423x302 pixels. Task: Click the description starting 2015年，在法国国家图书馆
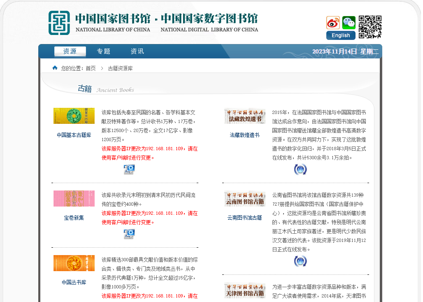(319, 135)
